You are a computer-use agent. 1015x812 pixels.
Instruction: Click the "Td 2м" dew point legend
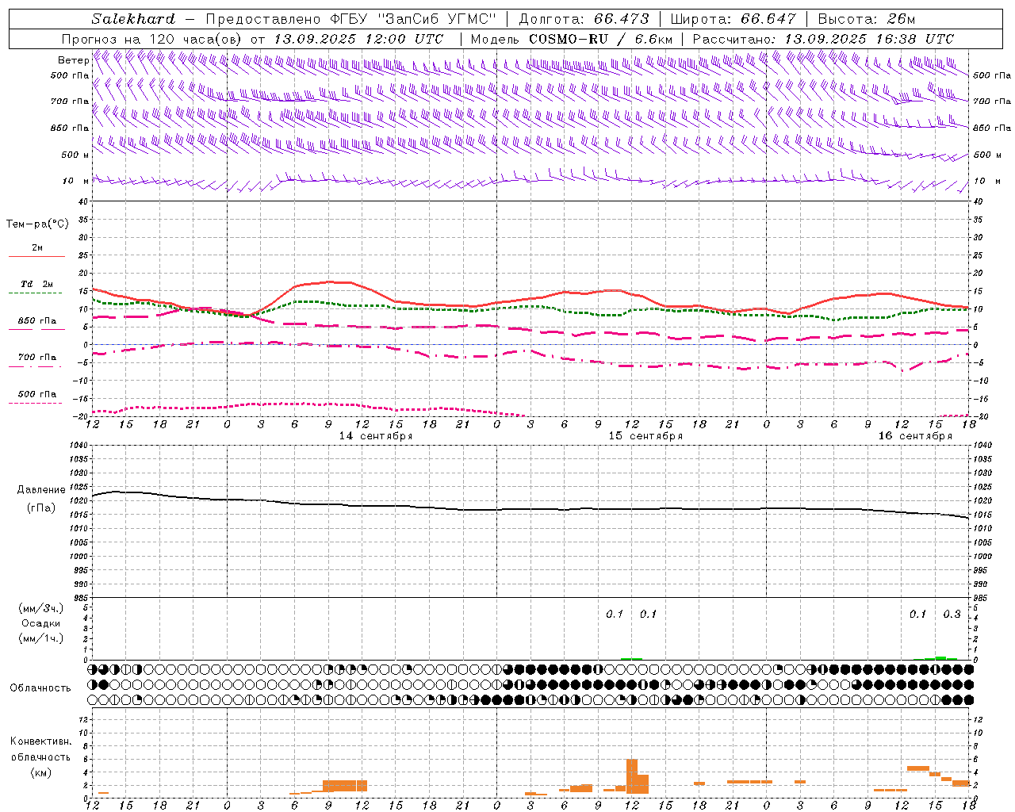[x=36, y=284]
